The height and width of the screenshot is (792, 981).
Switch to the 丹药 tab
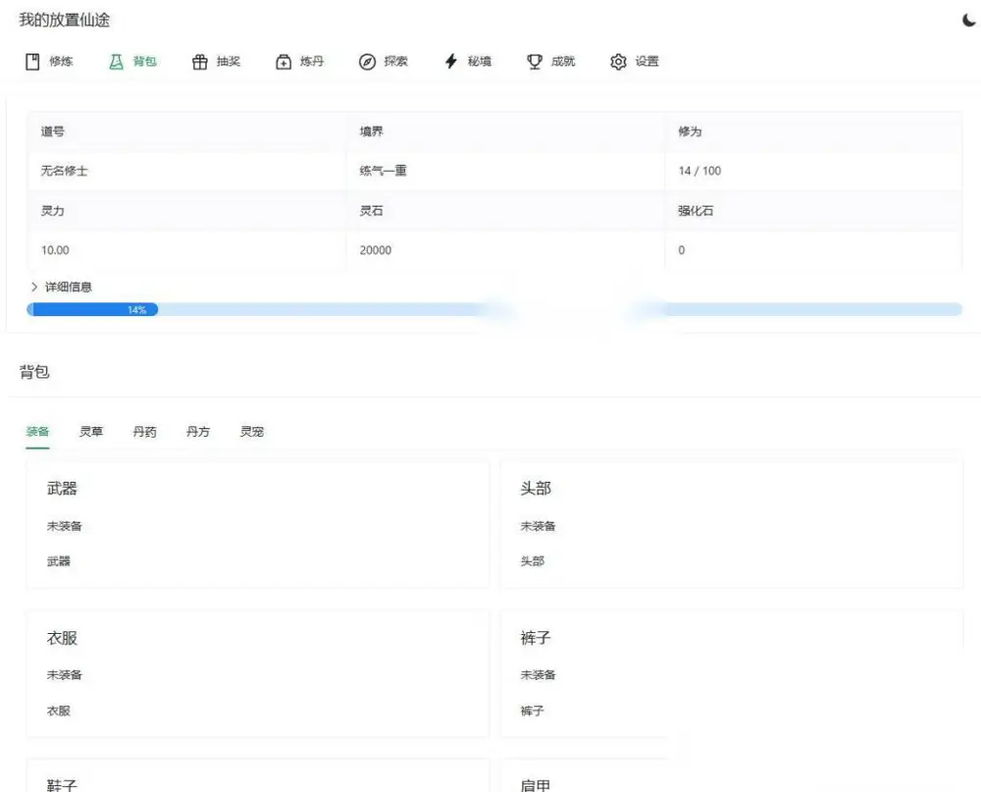point(144,432)
